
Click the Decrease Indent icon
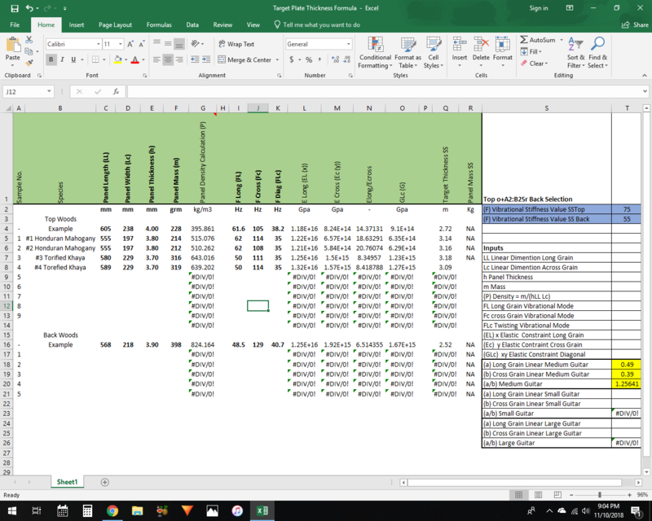coord(195,59)
